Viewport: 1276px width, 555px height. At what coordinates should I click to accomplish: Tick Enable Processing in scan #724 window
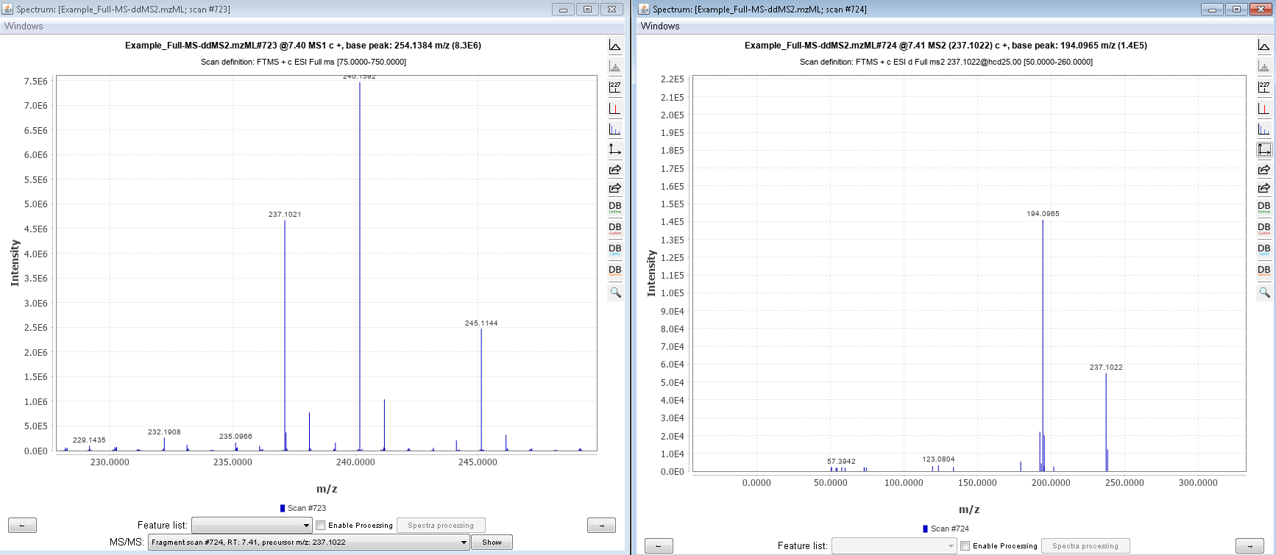(x=965, y=545)
